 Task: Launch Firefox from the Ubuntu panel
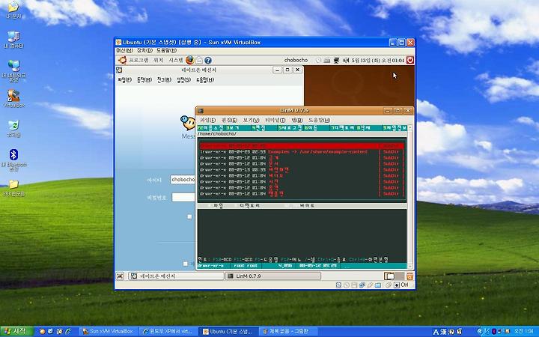pos(189,60)
